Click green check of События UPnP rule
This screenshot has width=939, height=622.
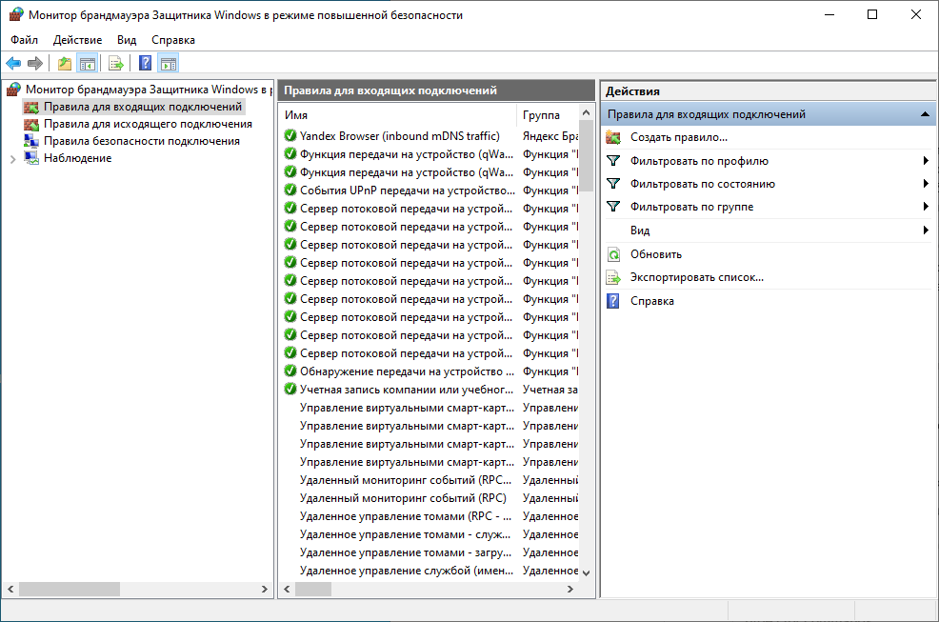coord(290,190)
